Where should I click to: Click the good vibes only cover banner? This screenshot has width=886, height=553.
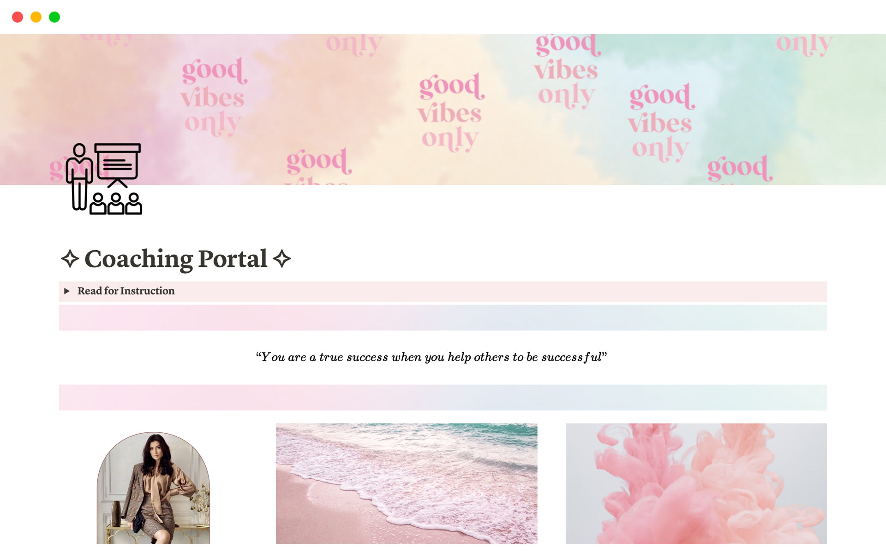443,109
